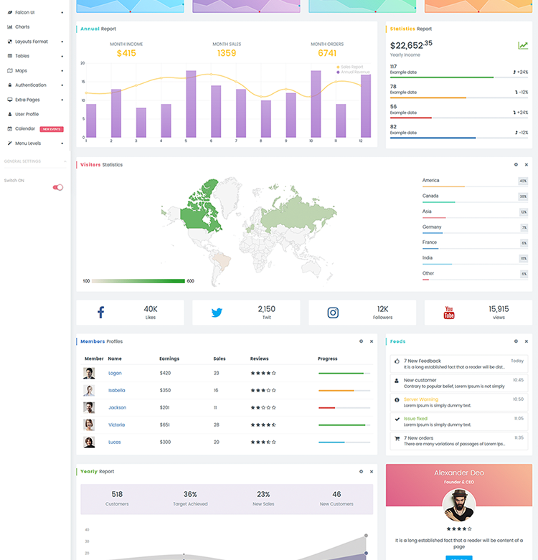538x560 pixels.
Task: Click the Instagram followers icon
Action: point(333,313)
